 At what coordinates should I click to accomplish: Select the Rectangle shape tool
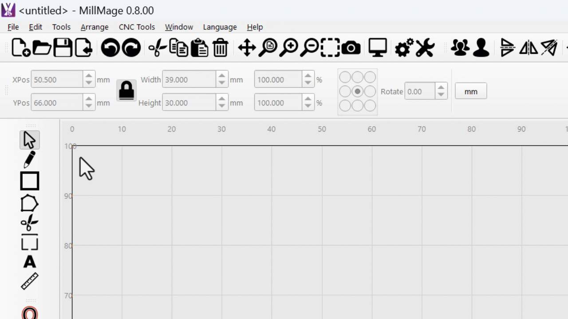(30, 181)
